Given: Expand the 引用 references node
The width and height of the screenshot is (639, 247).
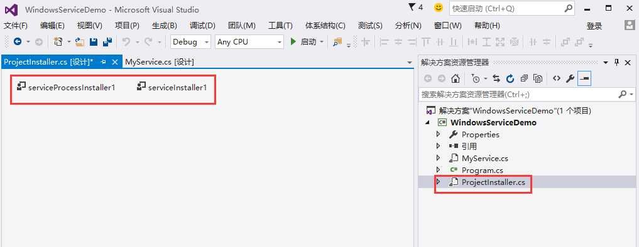Looking at the screenshot, I should click(x=438, y=146).
